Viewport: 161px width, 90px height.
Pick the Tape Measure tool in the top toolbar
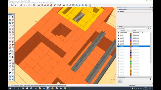55,5
